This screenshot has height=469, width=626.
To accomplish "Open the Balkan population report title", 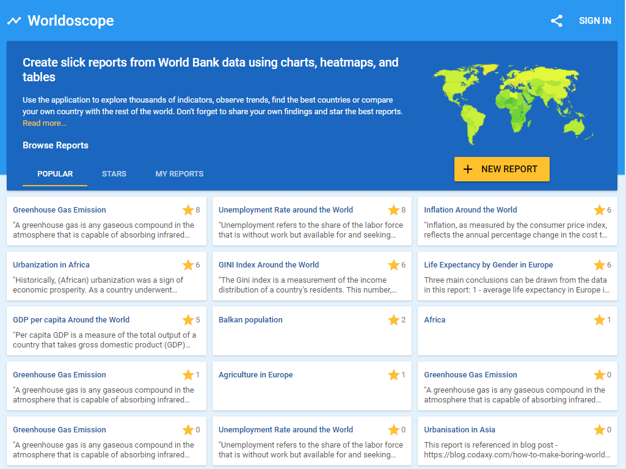I will click(x=250, y=320).
